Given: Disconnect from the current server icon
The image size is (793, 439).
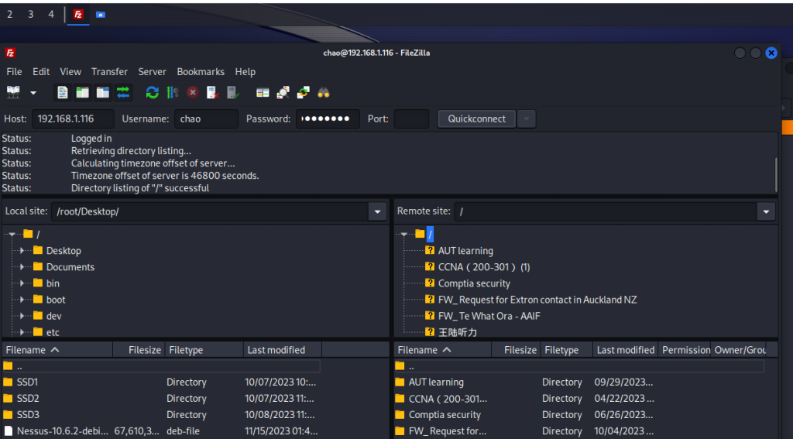Looking at the screenshot, I should (212, 93).
